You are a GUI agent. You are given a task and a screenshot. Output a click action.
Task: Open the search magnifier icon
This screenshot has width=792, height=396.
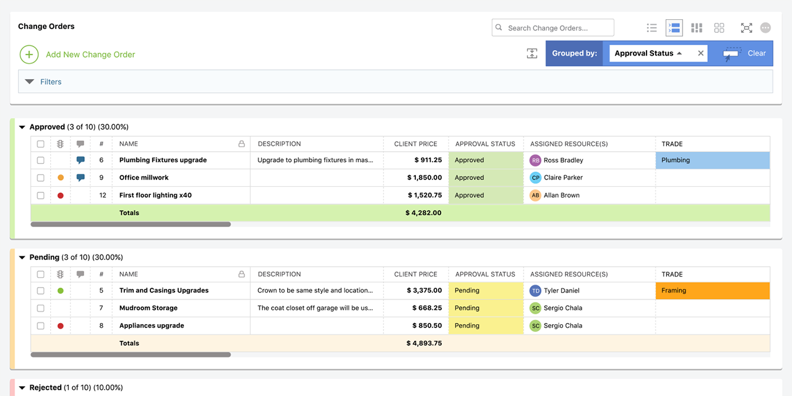pyautogui.click(x=500, y=28)
